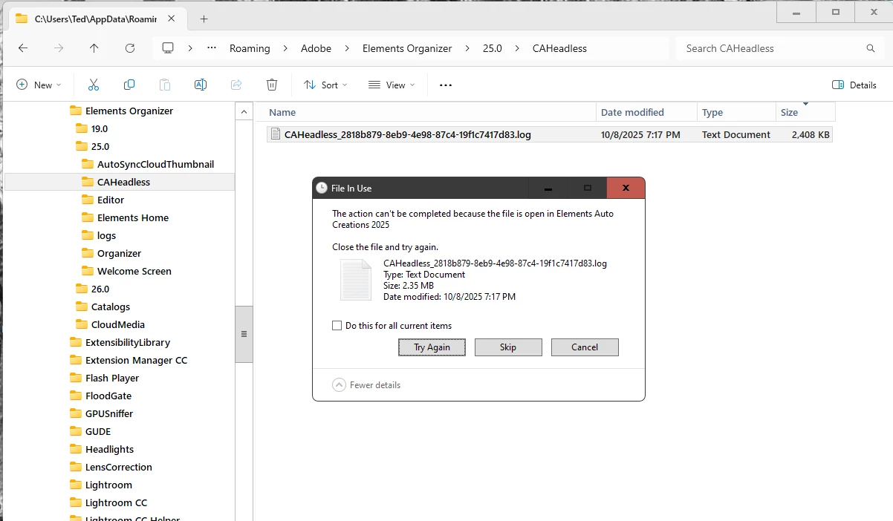Click the Delete trash can icon

click(x=272, y=85)
